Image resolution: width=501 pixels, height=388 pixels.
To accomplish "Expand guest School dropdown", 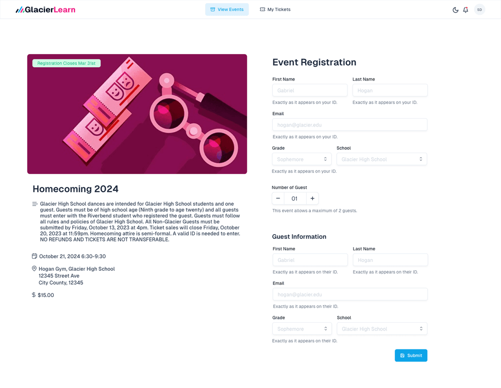I will 382,329.
